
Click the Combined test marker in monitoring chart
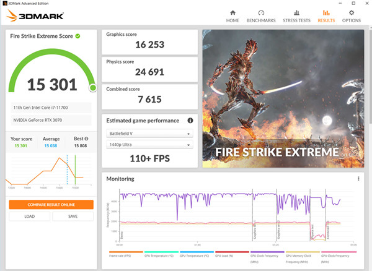328,230
